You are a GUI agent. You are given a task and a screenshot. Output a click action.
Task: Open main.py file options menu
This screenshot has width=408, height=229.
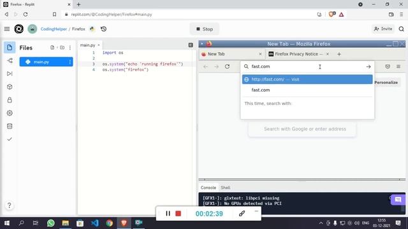click(69, 62)
